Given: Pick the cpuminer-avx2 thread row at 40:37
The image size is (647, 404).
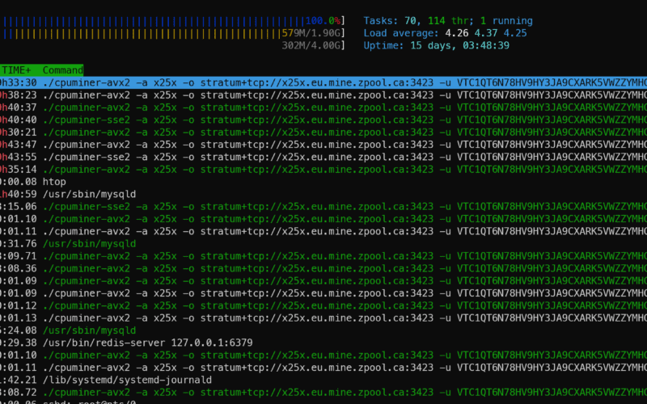Looking at the screenshot, I should point(323,107).
